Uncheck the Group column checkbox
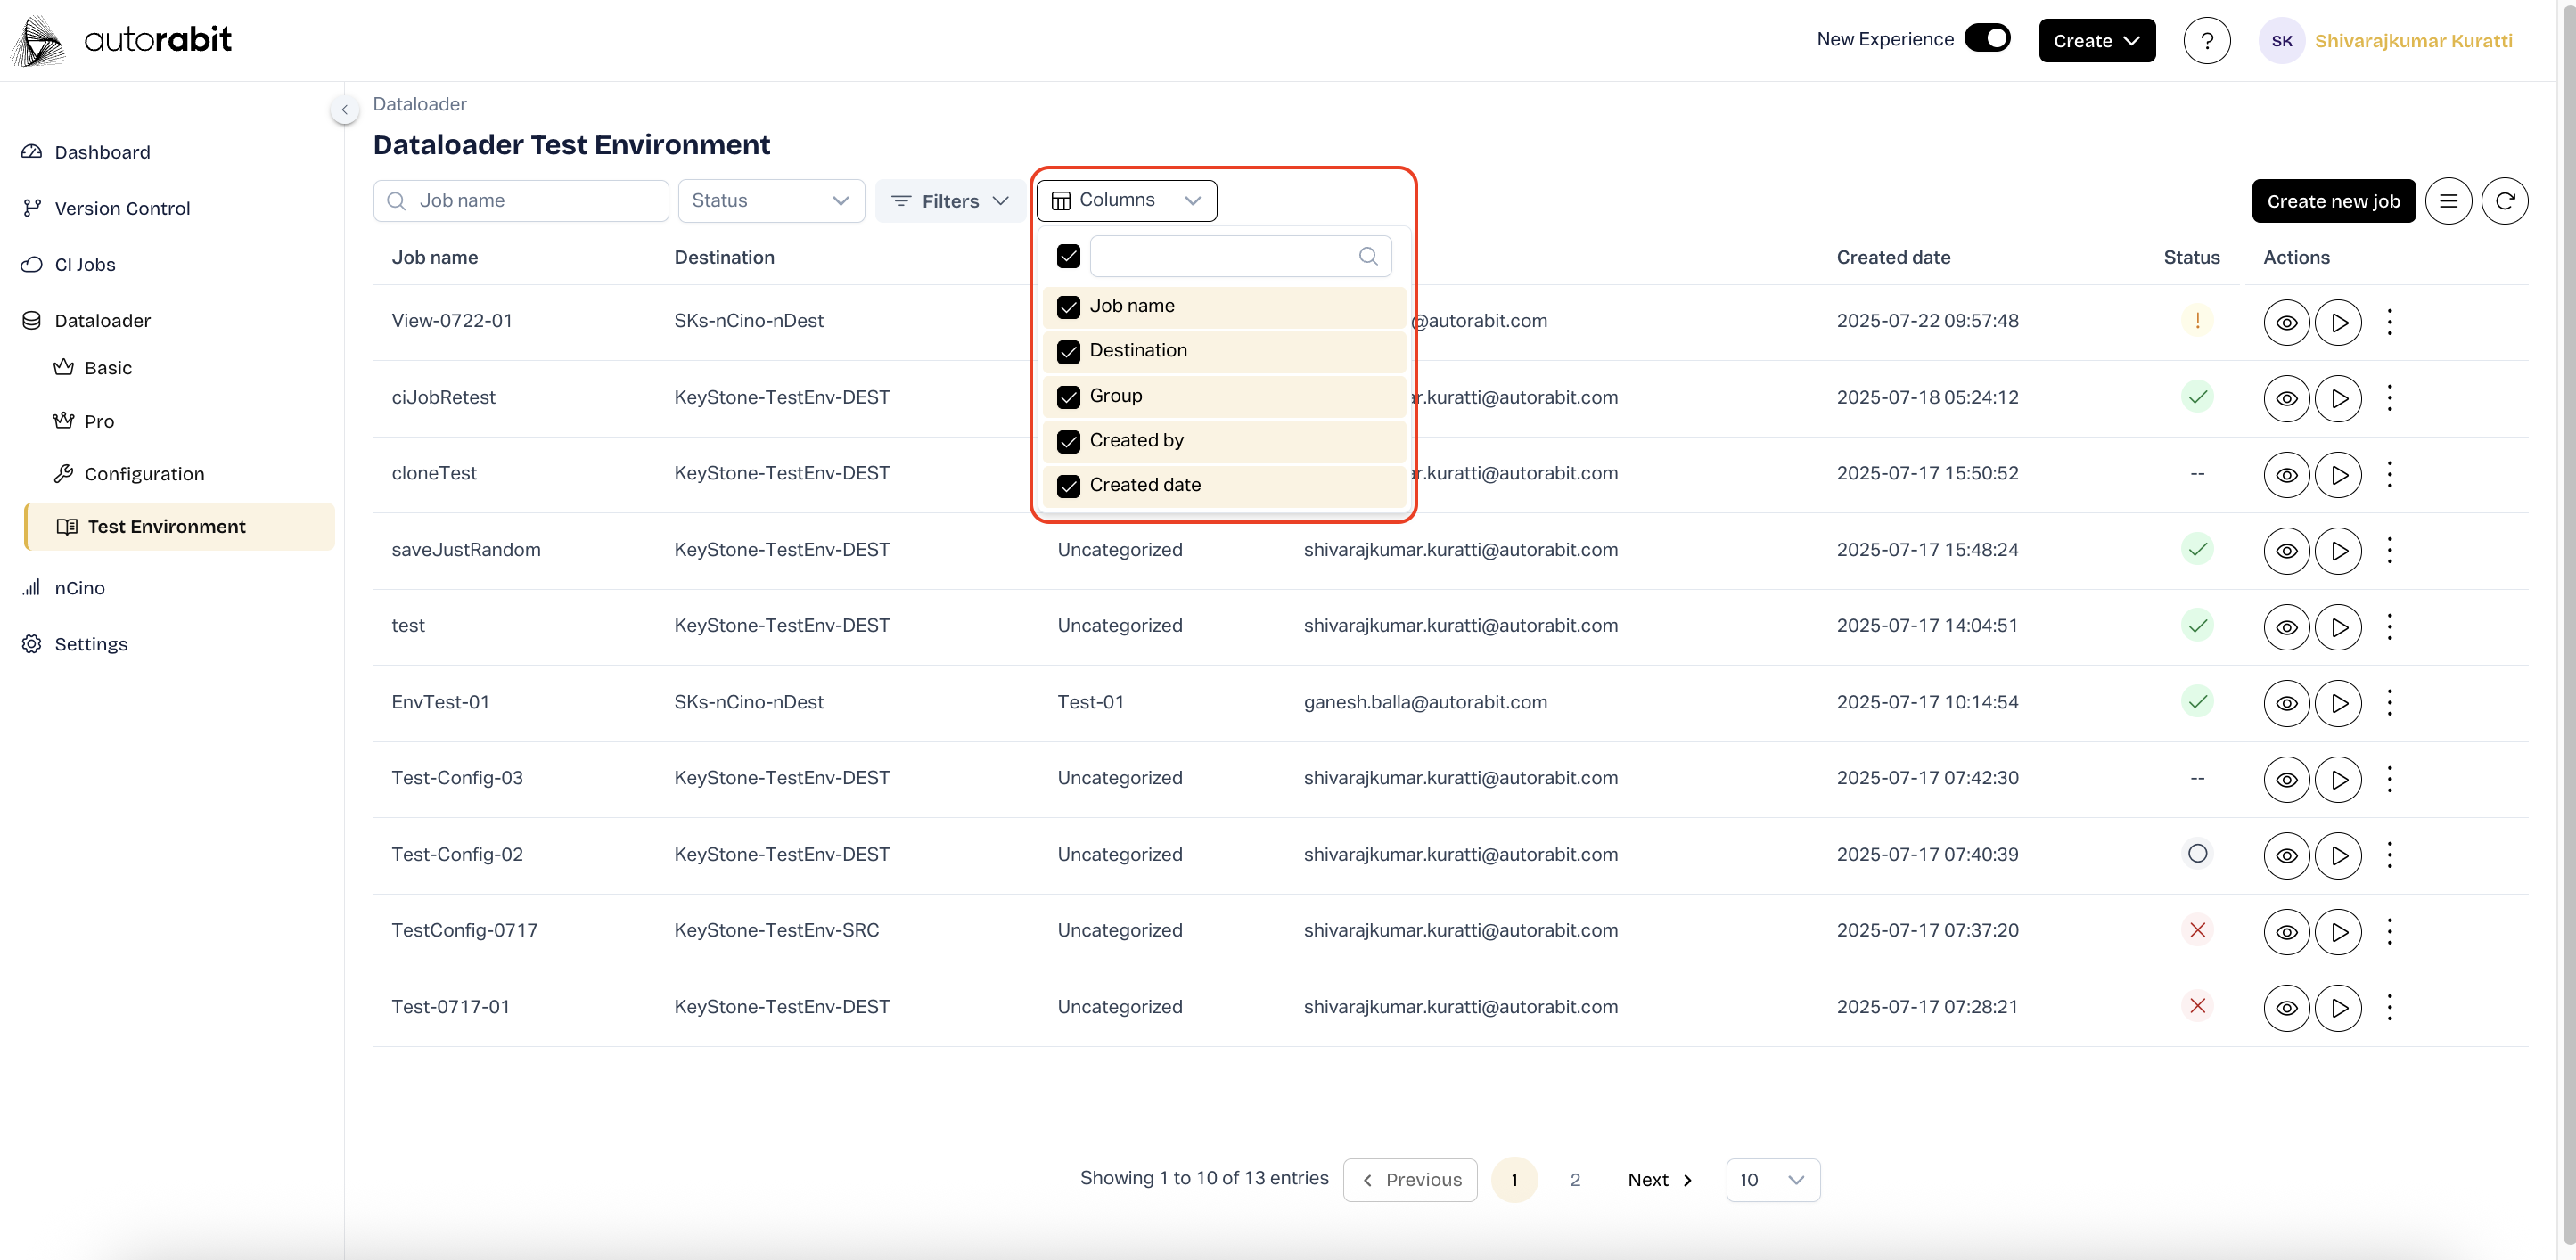Screen dimensions: 2576x1260 click(x=1068, y=397)
